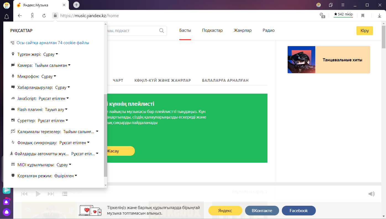Click the permissions panel scrollbar
Screen dimensions: 386x219
[x=105, y=135]
